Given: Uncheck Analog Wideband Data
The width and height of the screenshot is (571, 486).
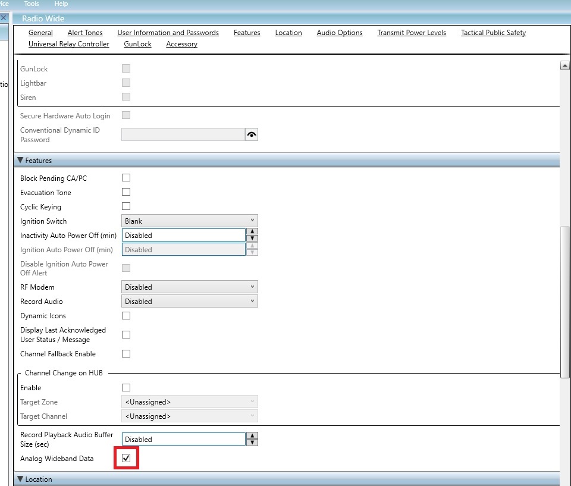Looking at the screenshot, I should 126,458.
